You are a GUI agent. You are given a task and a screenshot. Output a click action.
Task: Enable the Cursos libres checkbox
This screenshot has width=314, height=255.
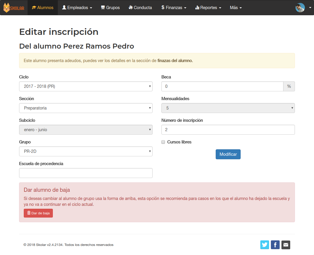pyautogui.click(x=163, y=142)
